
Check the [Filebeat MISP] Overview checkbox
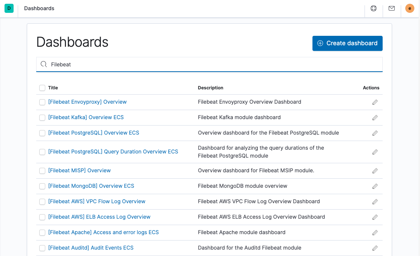[42, 170]
